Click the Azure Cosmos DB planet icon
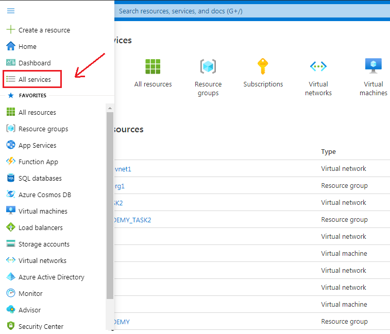Viewport: 390px width, 334px height. [11, 194]
